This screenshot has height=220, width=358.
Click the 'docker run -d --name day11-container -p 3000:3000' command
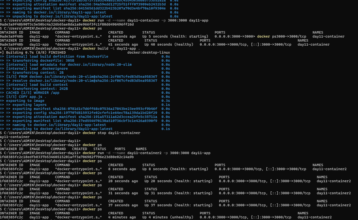146,20
